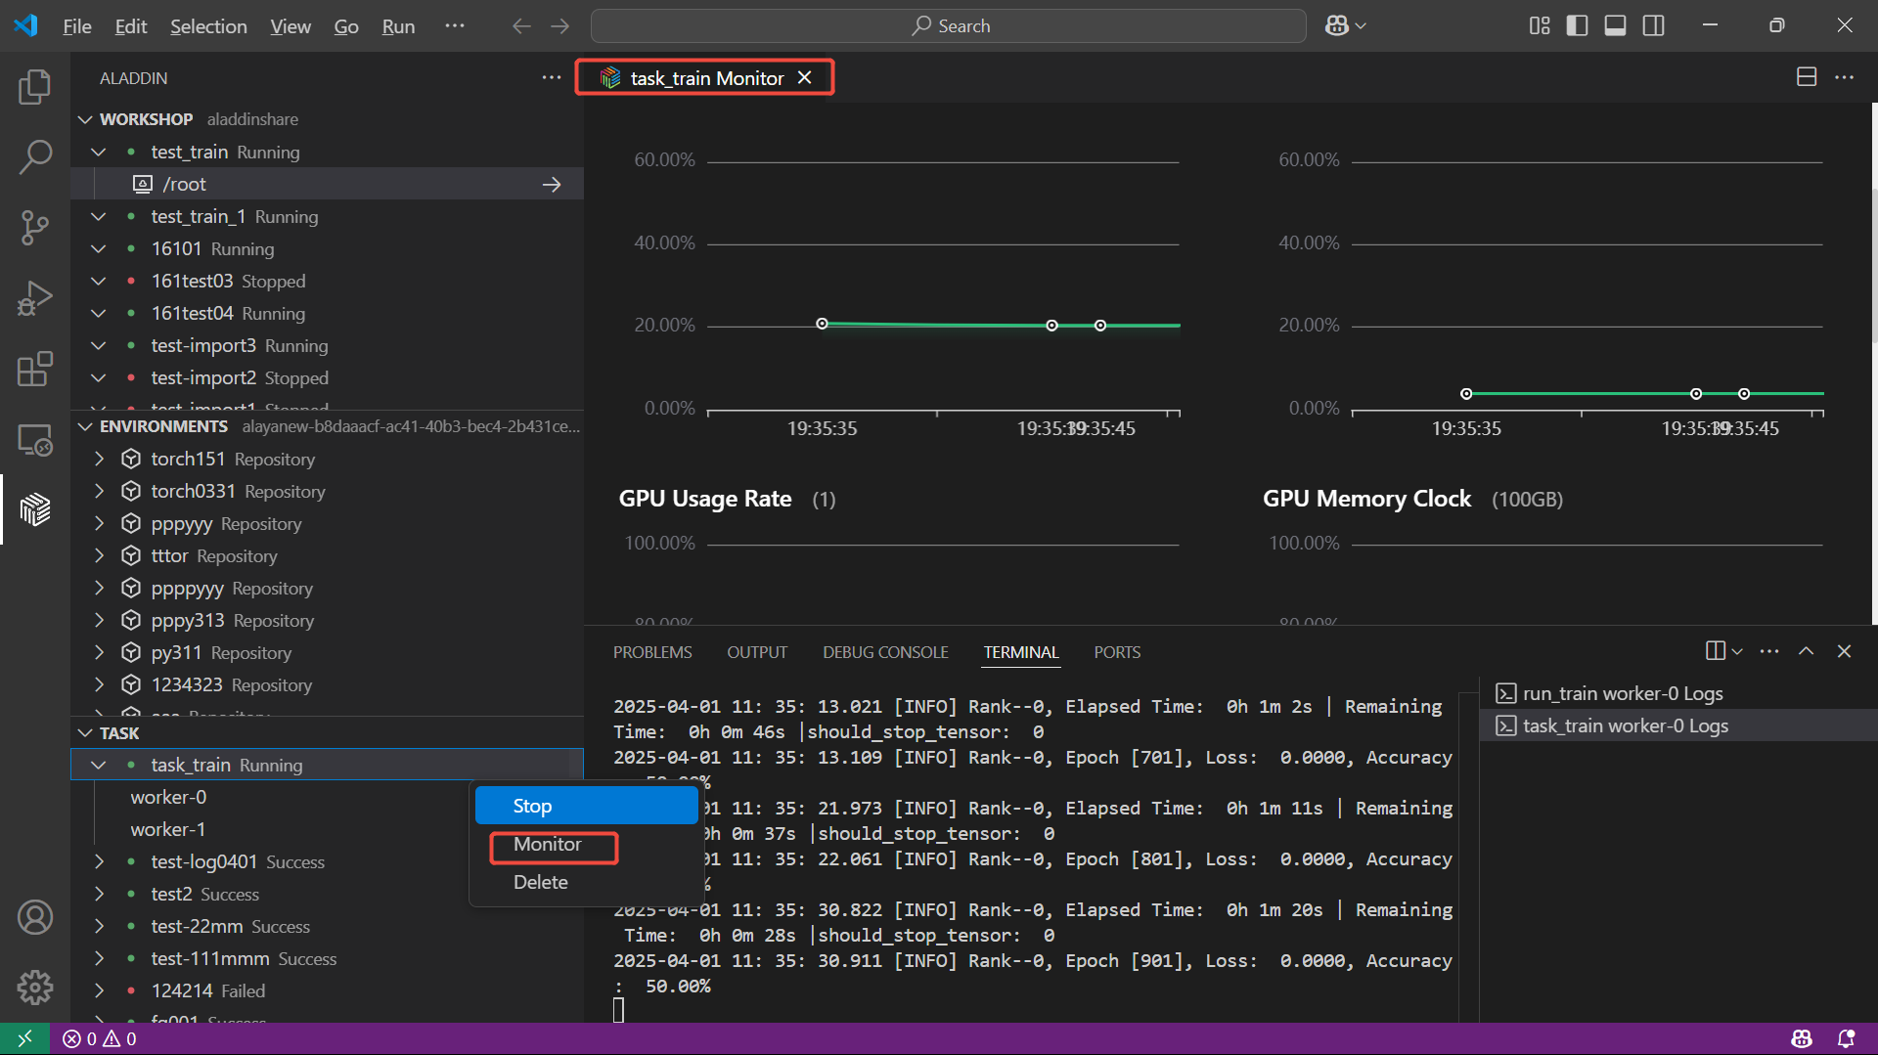1878x1055 pixels.
Task: Open ALADDIN sidebar more actions
Action: (552, 77)
